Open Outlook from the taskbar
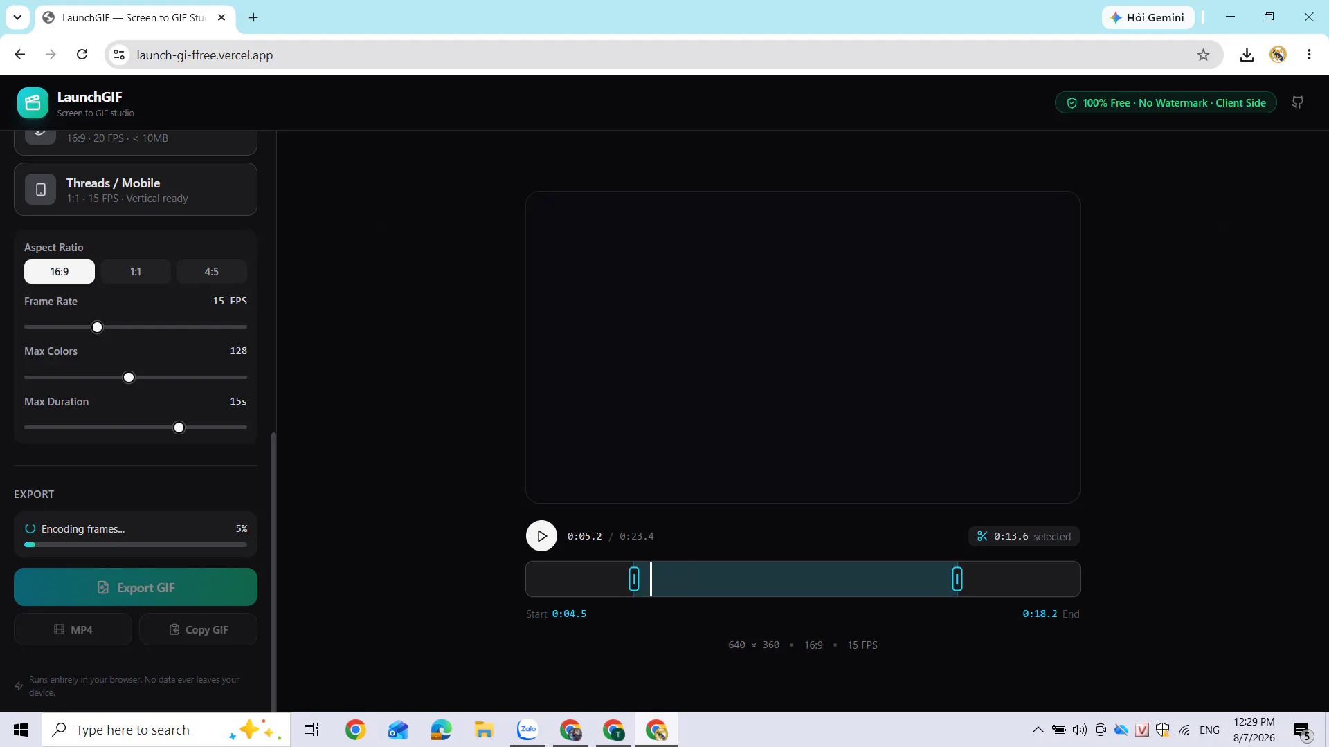The width and height of the screenshot is (1329, 747). coord(398,730)
